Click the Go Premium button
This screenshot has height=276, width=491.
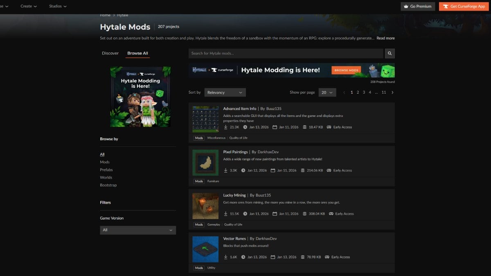tap(417, 6)
